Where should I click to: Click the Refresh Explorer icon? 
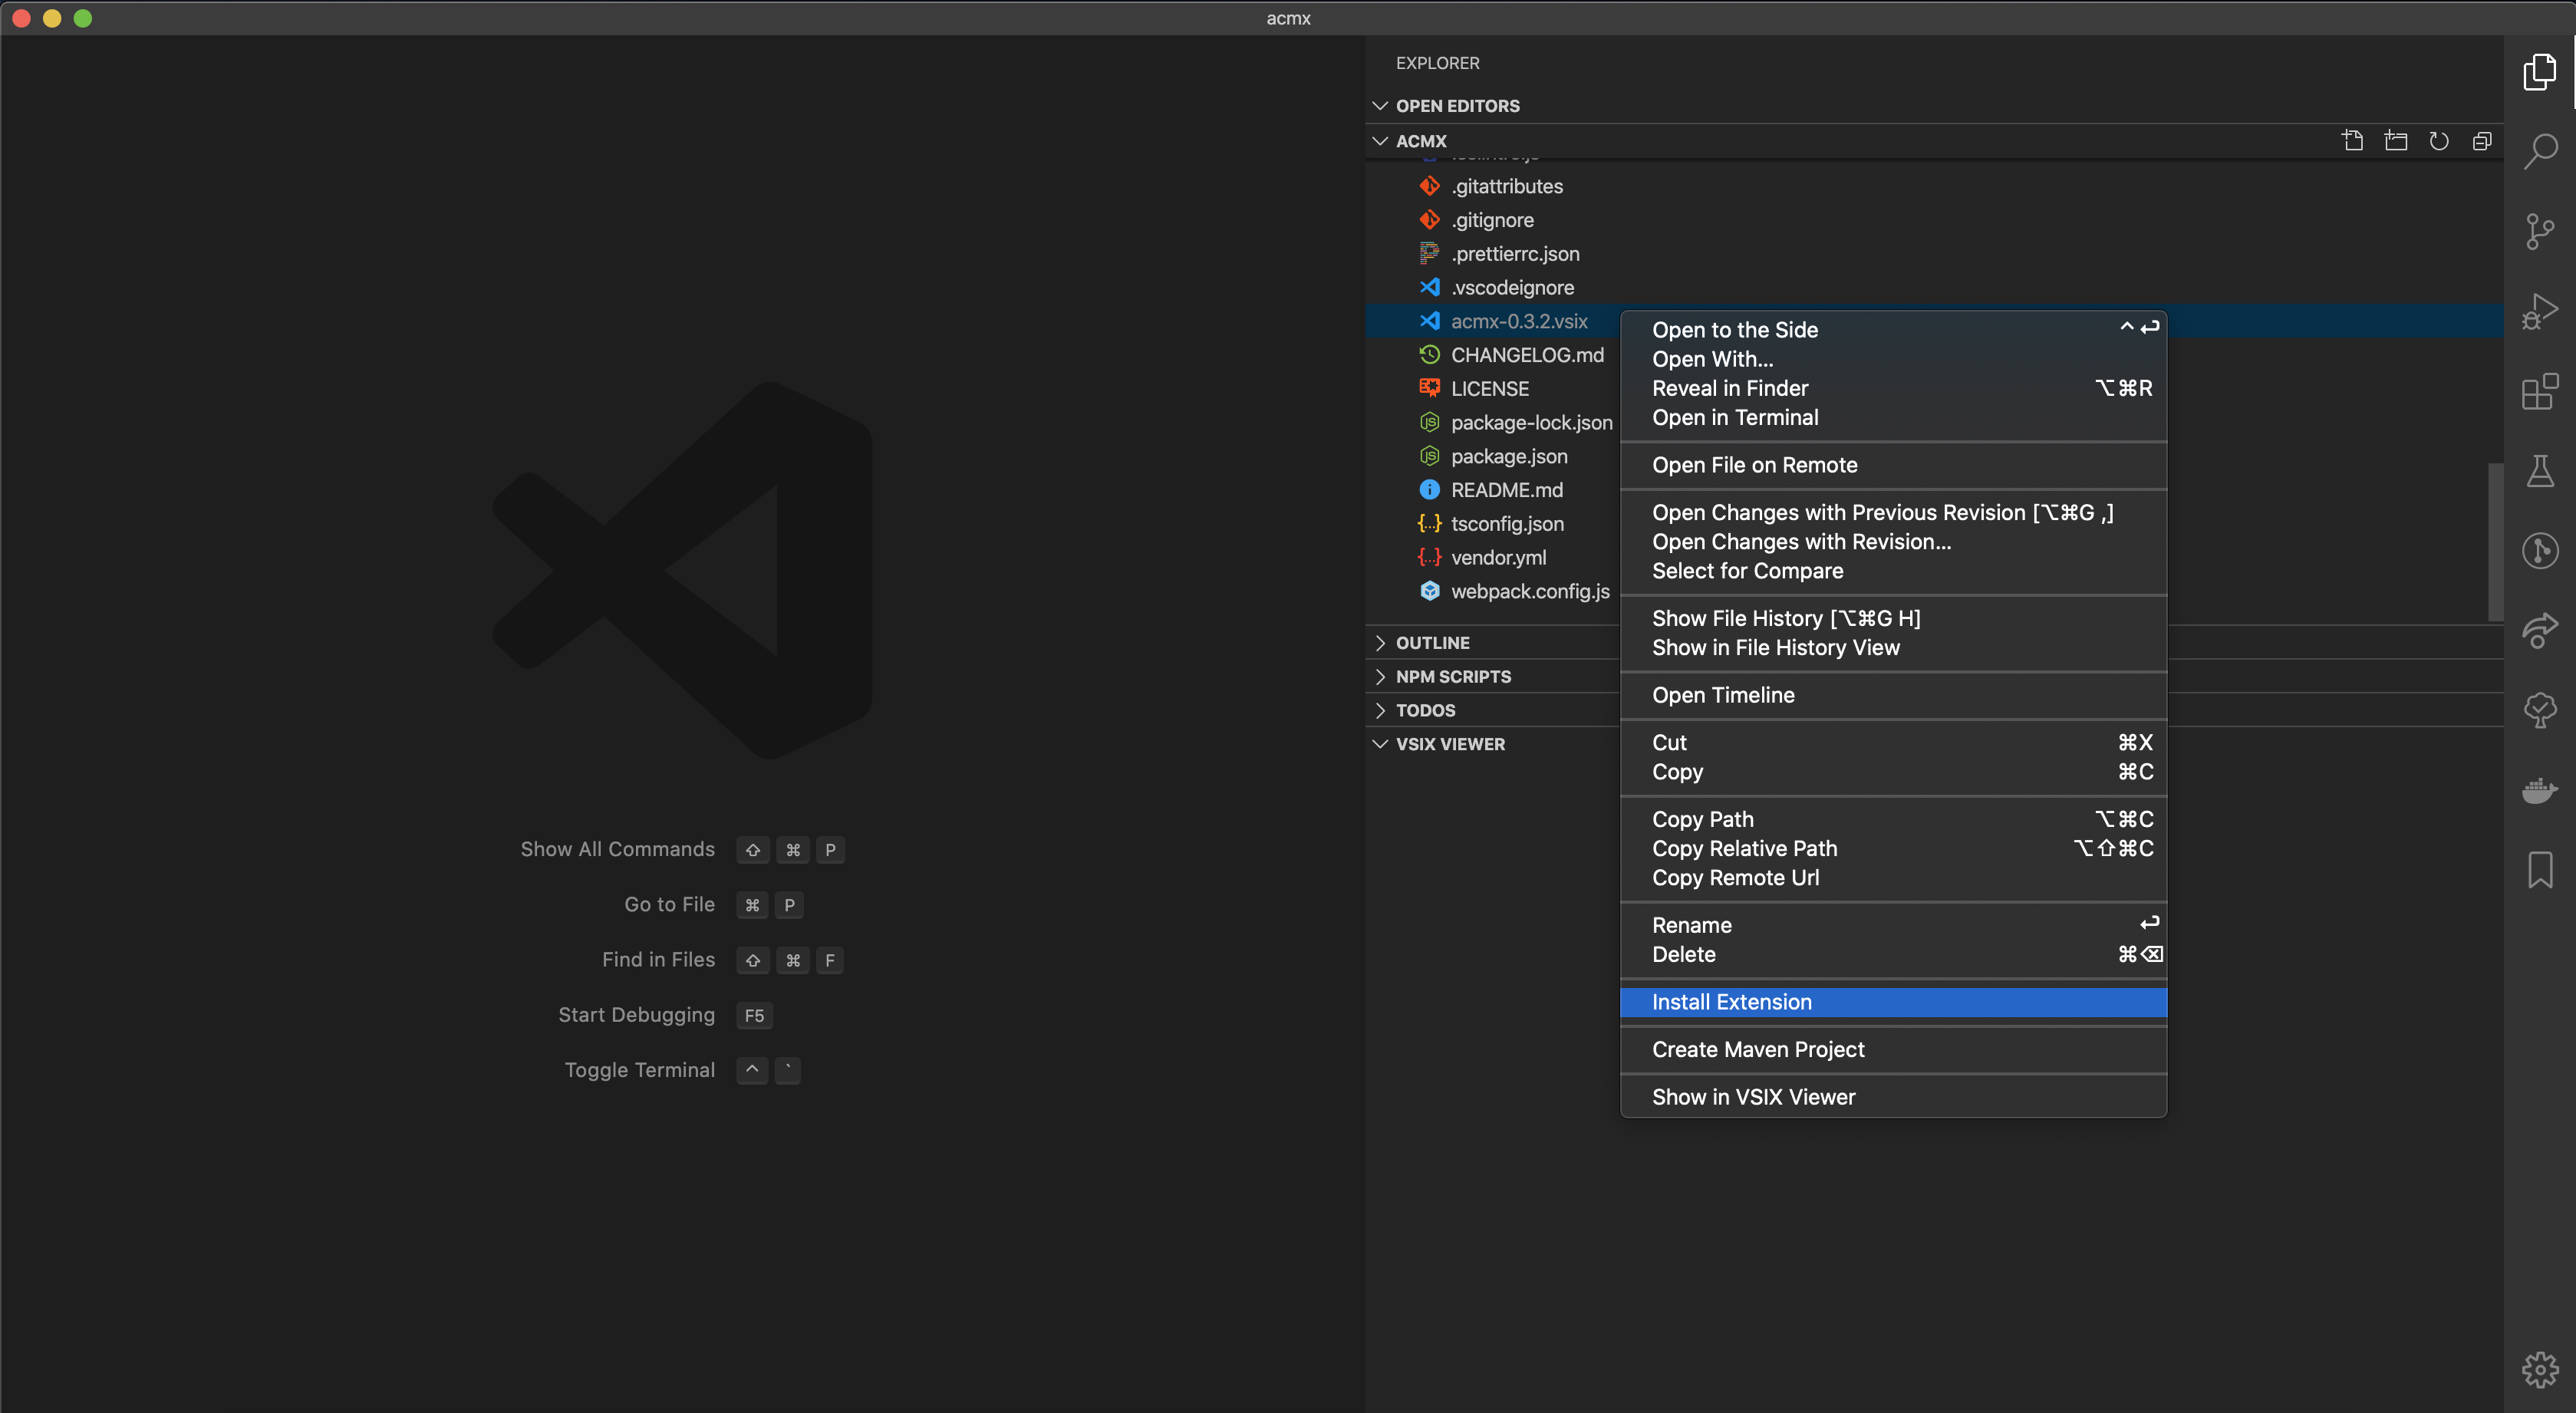pyautogui.click(x=2439, y=141)
